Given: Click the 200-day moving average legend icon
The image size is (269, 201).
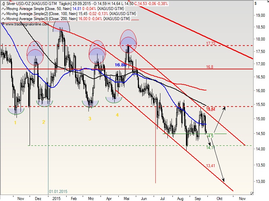Looking at the screenshot, I should [x=4, y=19].
